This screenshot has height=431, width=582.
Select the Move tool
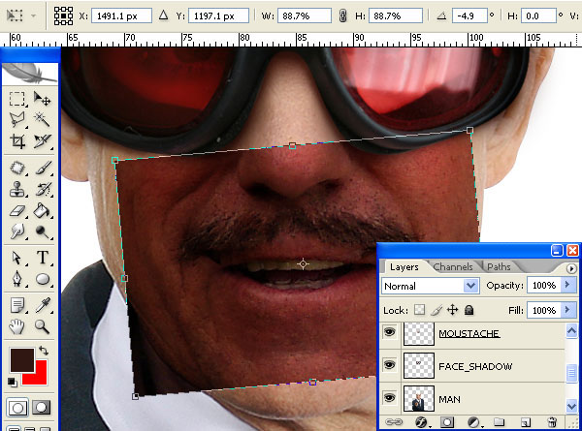click(x=42, y=99)
